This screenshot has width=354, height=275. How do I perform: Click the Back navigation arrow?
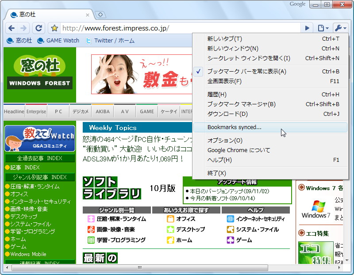tap(12, 28)
